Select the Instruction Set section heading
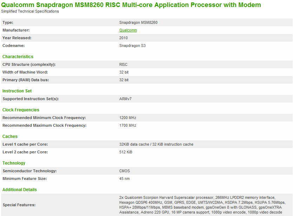 coord(17,91)
